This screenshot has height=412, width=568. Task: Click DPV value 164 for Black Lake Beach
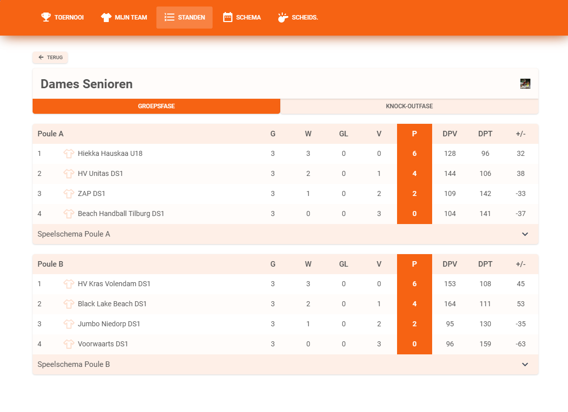(x=450, y=304)
